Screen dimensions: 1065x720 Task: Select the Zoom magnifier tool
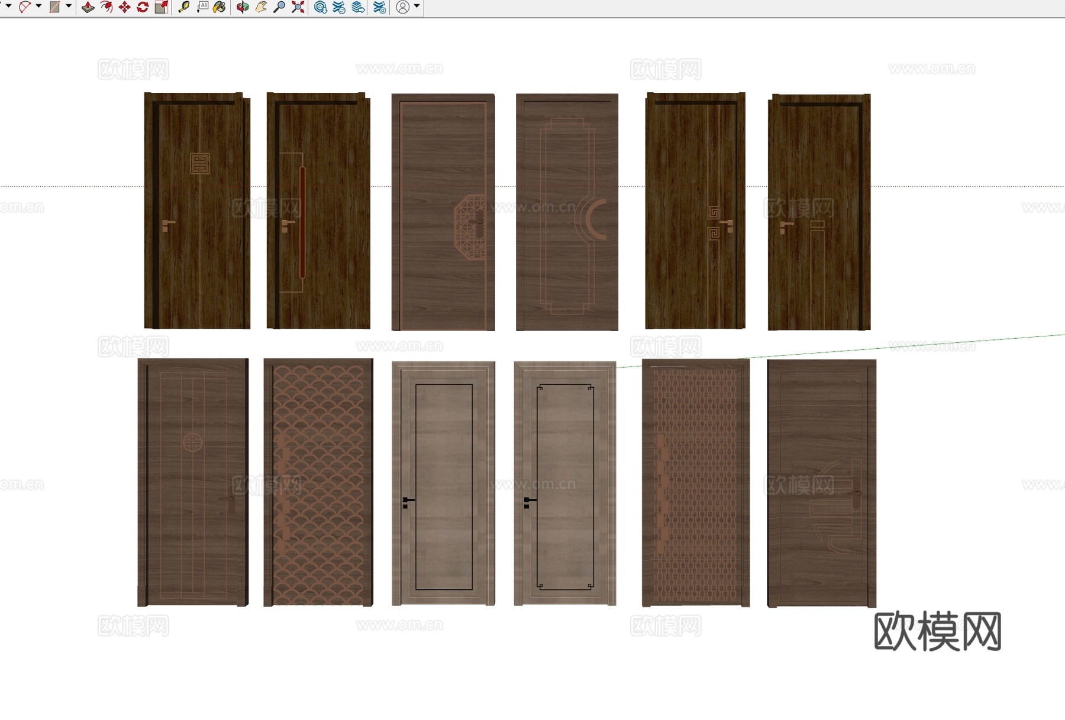pos(279,7)
